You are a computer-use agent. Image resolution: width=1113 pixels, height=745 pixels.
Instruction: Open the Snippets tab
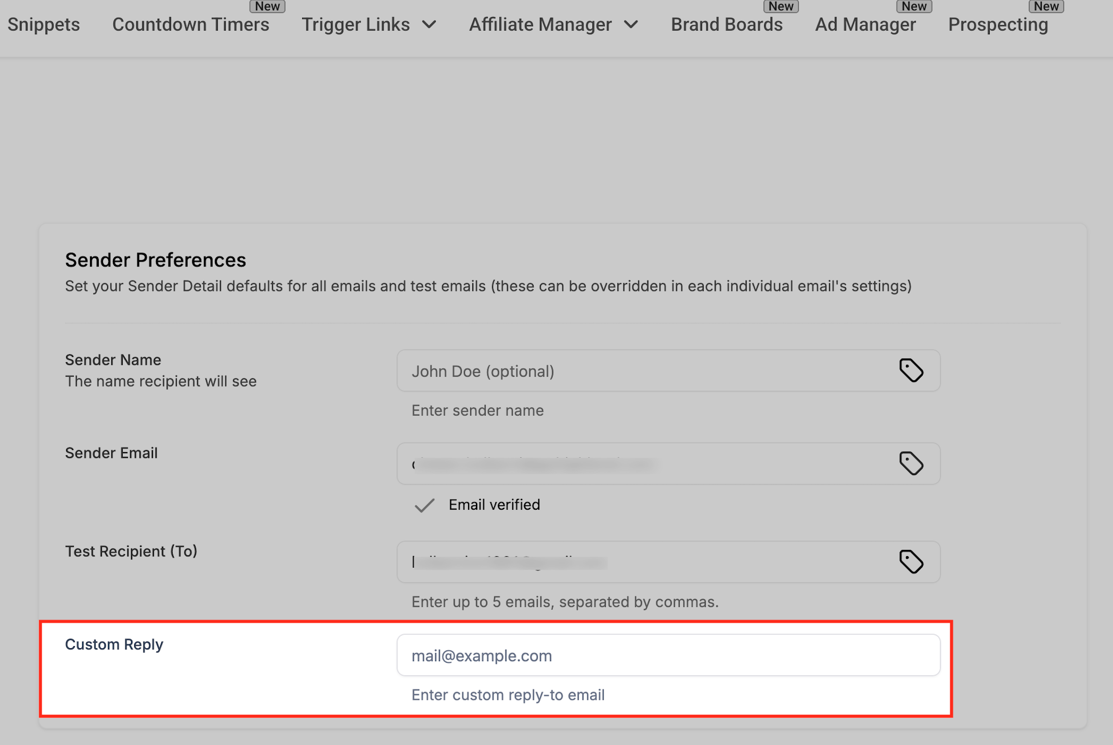pos(44,24)
